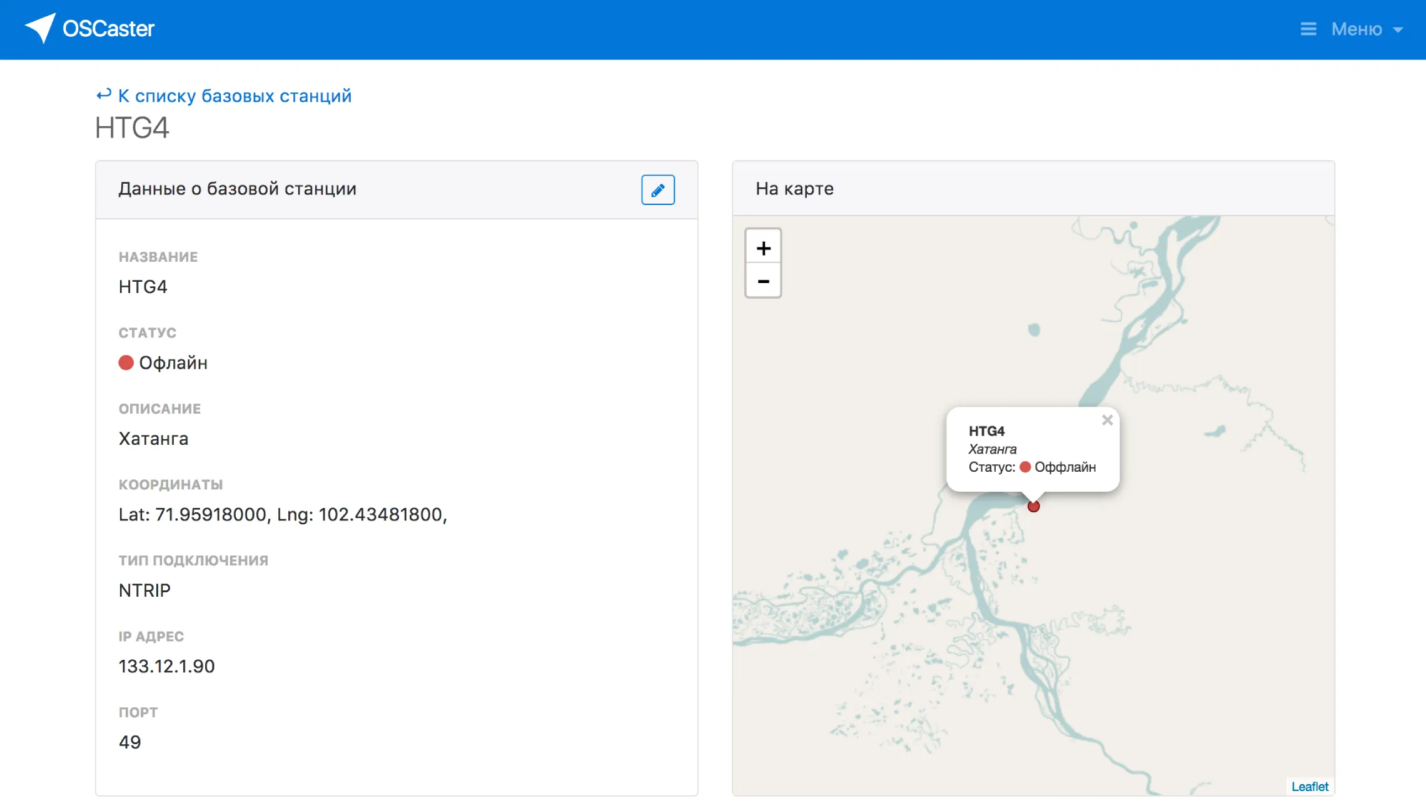Zoom out the map with minus button
The image size is (1426, 806).
pyautogui.click(x=763, y=282)
